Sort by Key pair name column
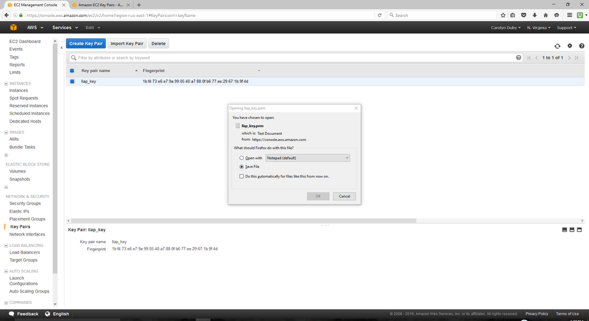Viewport: 589px width, 321px height. (x=96, y=71)
